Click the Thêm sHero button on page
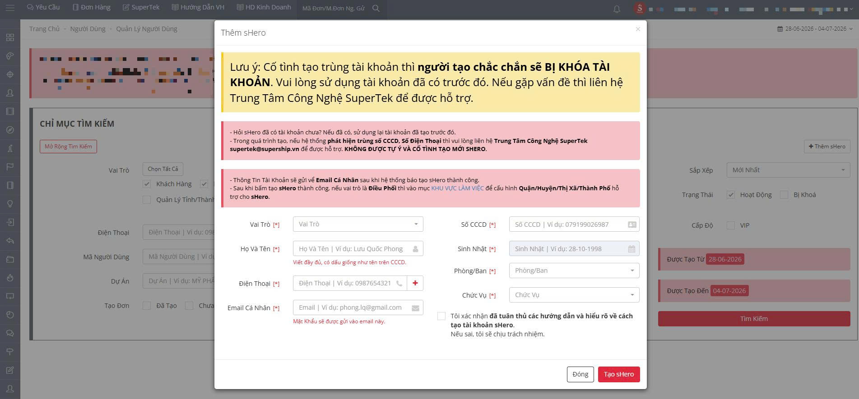Image resolution: width=859 pixels, height=399 pixels. [x=827, y=147]
